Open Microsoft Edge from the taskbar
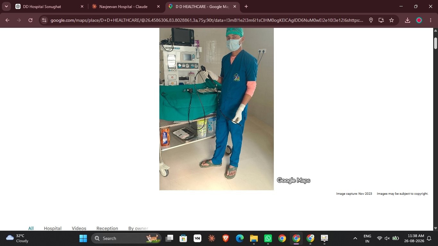The width and height of the screenshot is (438, 246). 240,238
